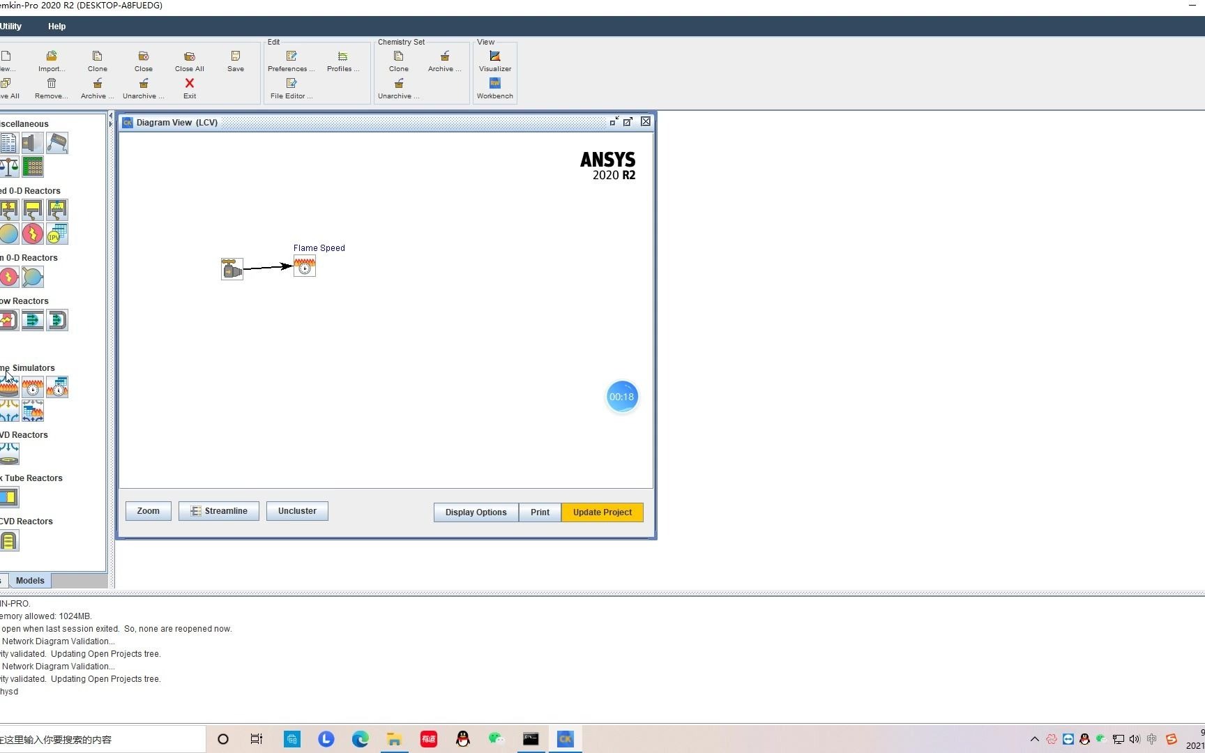Open Workbench from the View group
Screen dimensions: 1205x753
click(495, 84)
